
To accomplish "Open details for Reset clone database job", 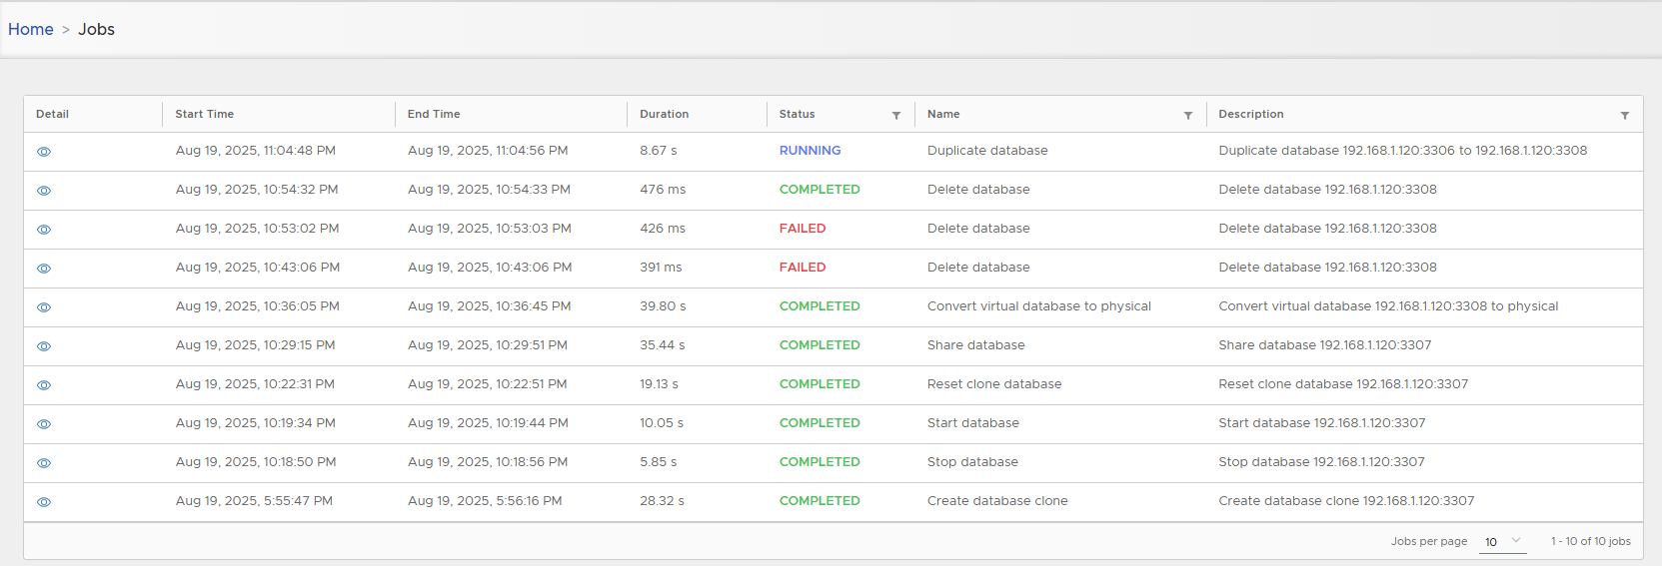I will [x=44, y=385].
